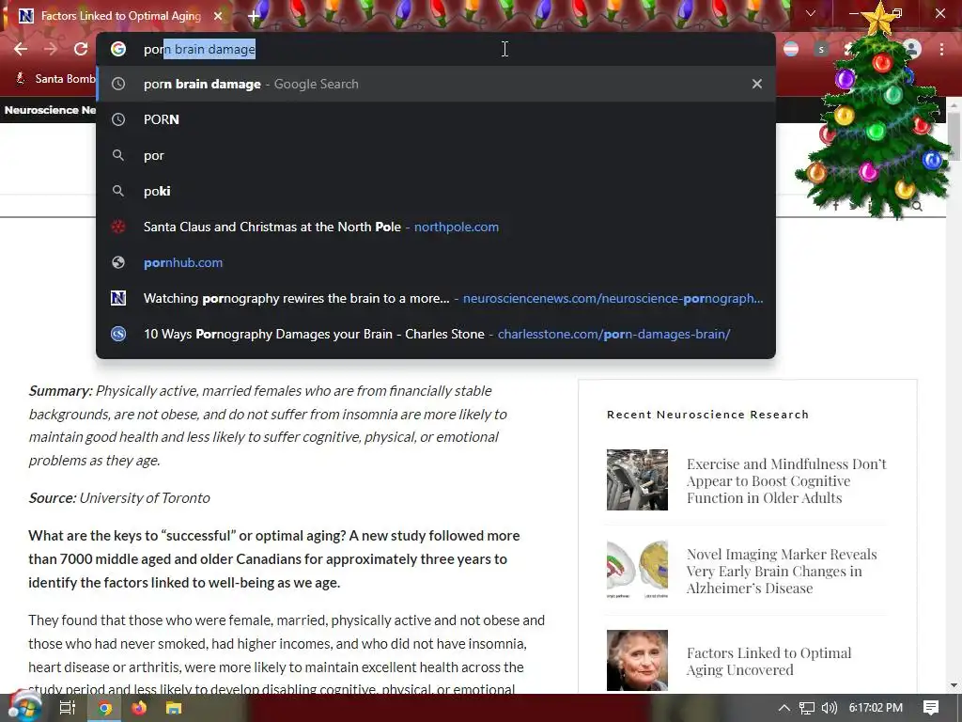962x722 pixels.
Task: Click the "Recent Neuroscience Research" heading
Action: coord(707,415)
